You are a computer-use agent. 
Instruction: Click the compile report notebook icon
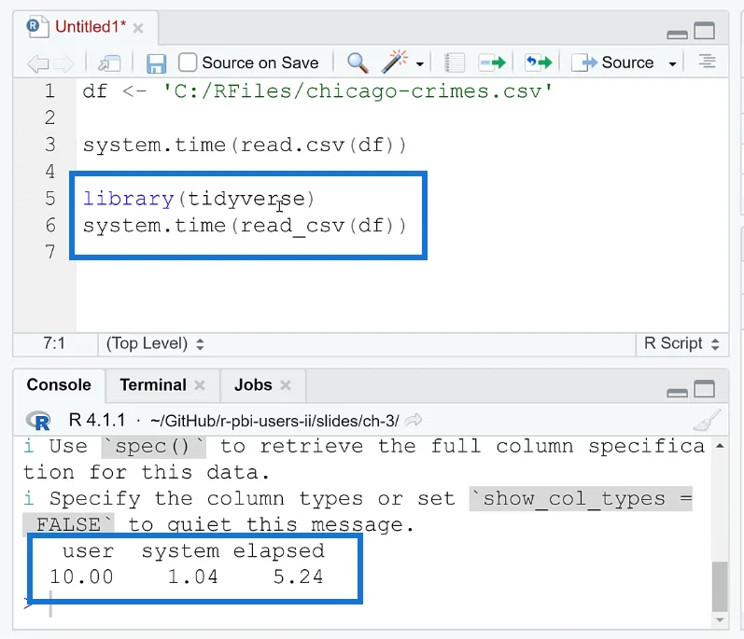click(x=454, y=63)
